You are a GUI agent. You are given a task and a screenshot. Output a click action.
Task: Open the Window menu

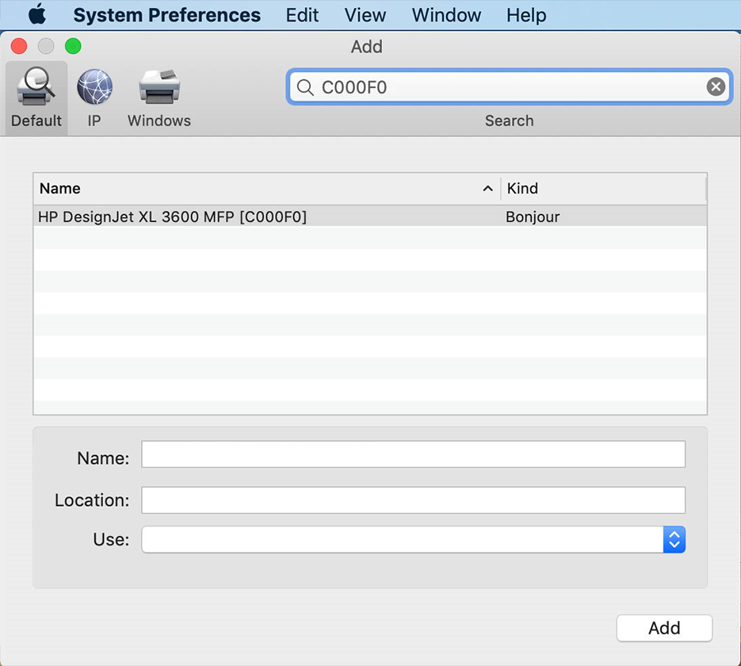click(x=446, y=15)
